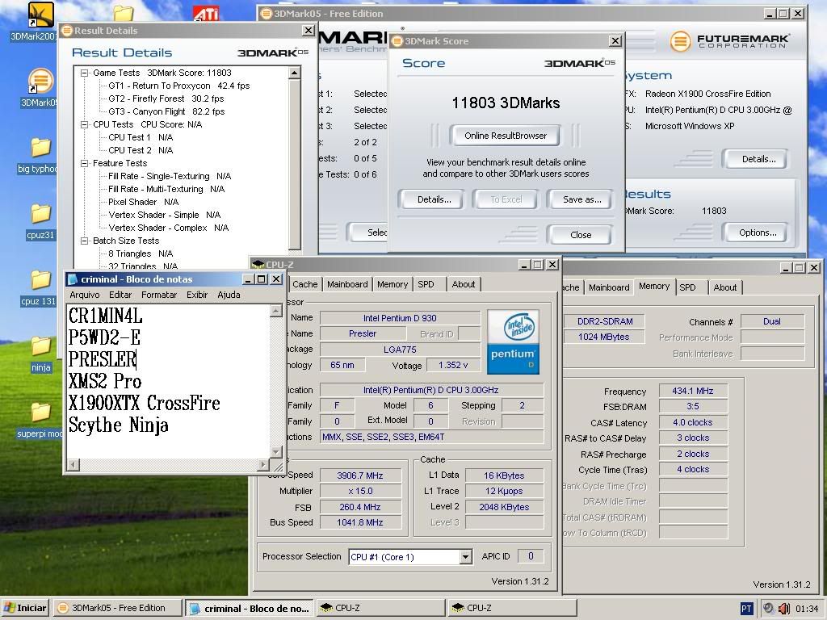Screen dimensions: 827x620
Task: Select CPU Test 1 tree row
Action: pos(141,137)
